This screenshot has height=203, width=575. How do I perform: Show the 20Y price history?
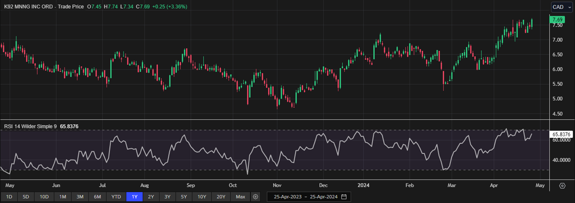(x=221, y=197)
